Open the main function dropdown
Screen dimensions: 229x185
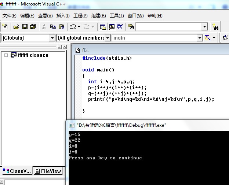coord(200,38)
